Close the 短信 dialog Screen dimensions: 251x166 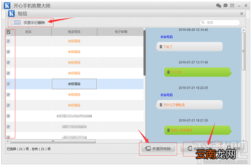coord(242,14)
